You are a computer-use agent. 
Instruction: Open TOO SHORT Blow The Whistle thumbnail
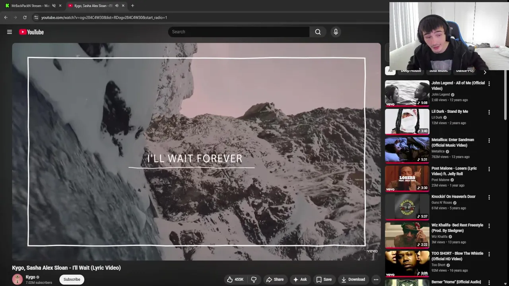407,264
